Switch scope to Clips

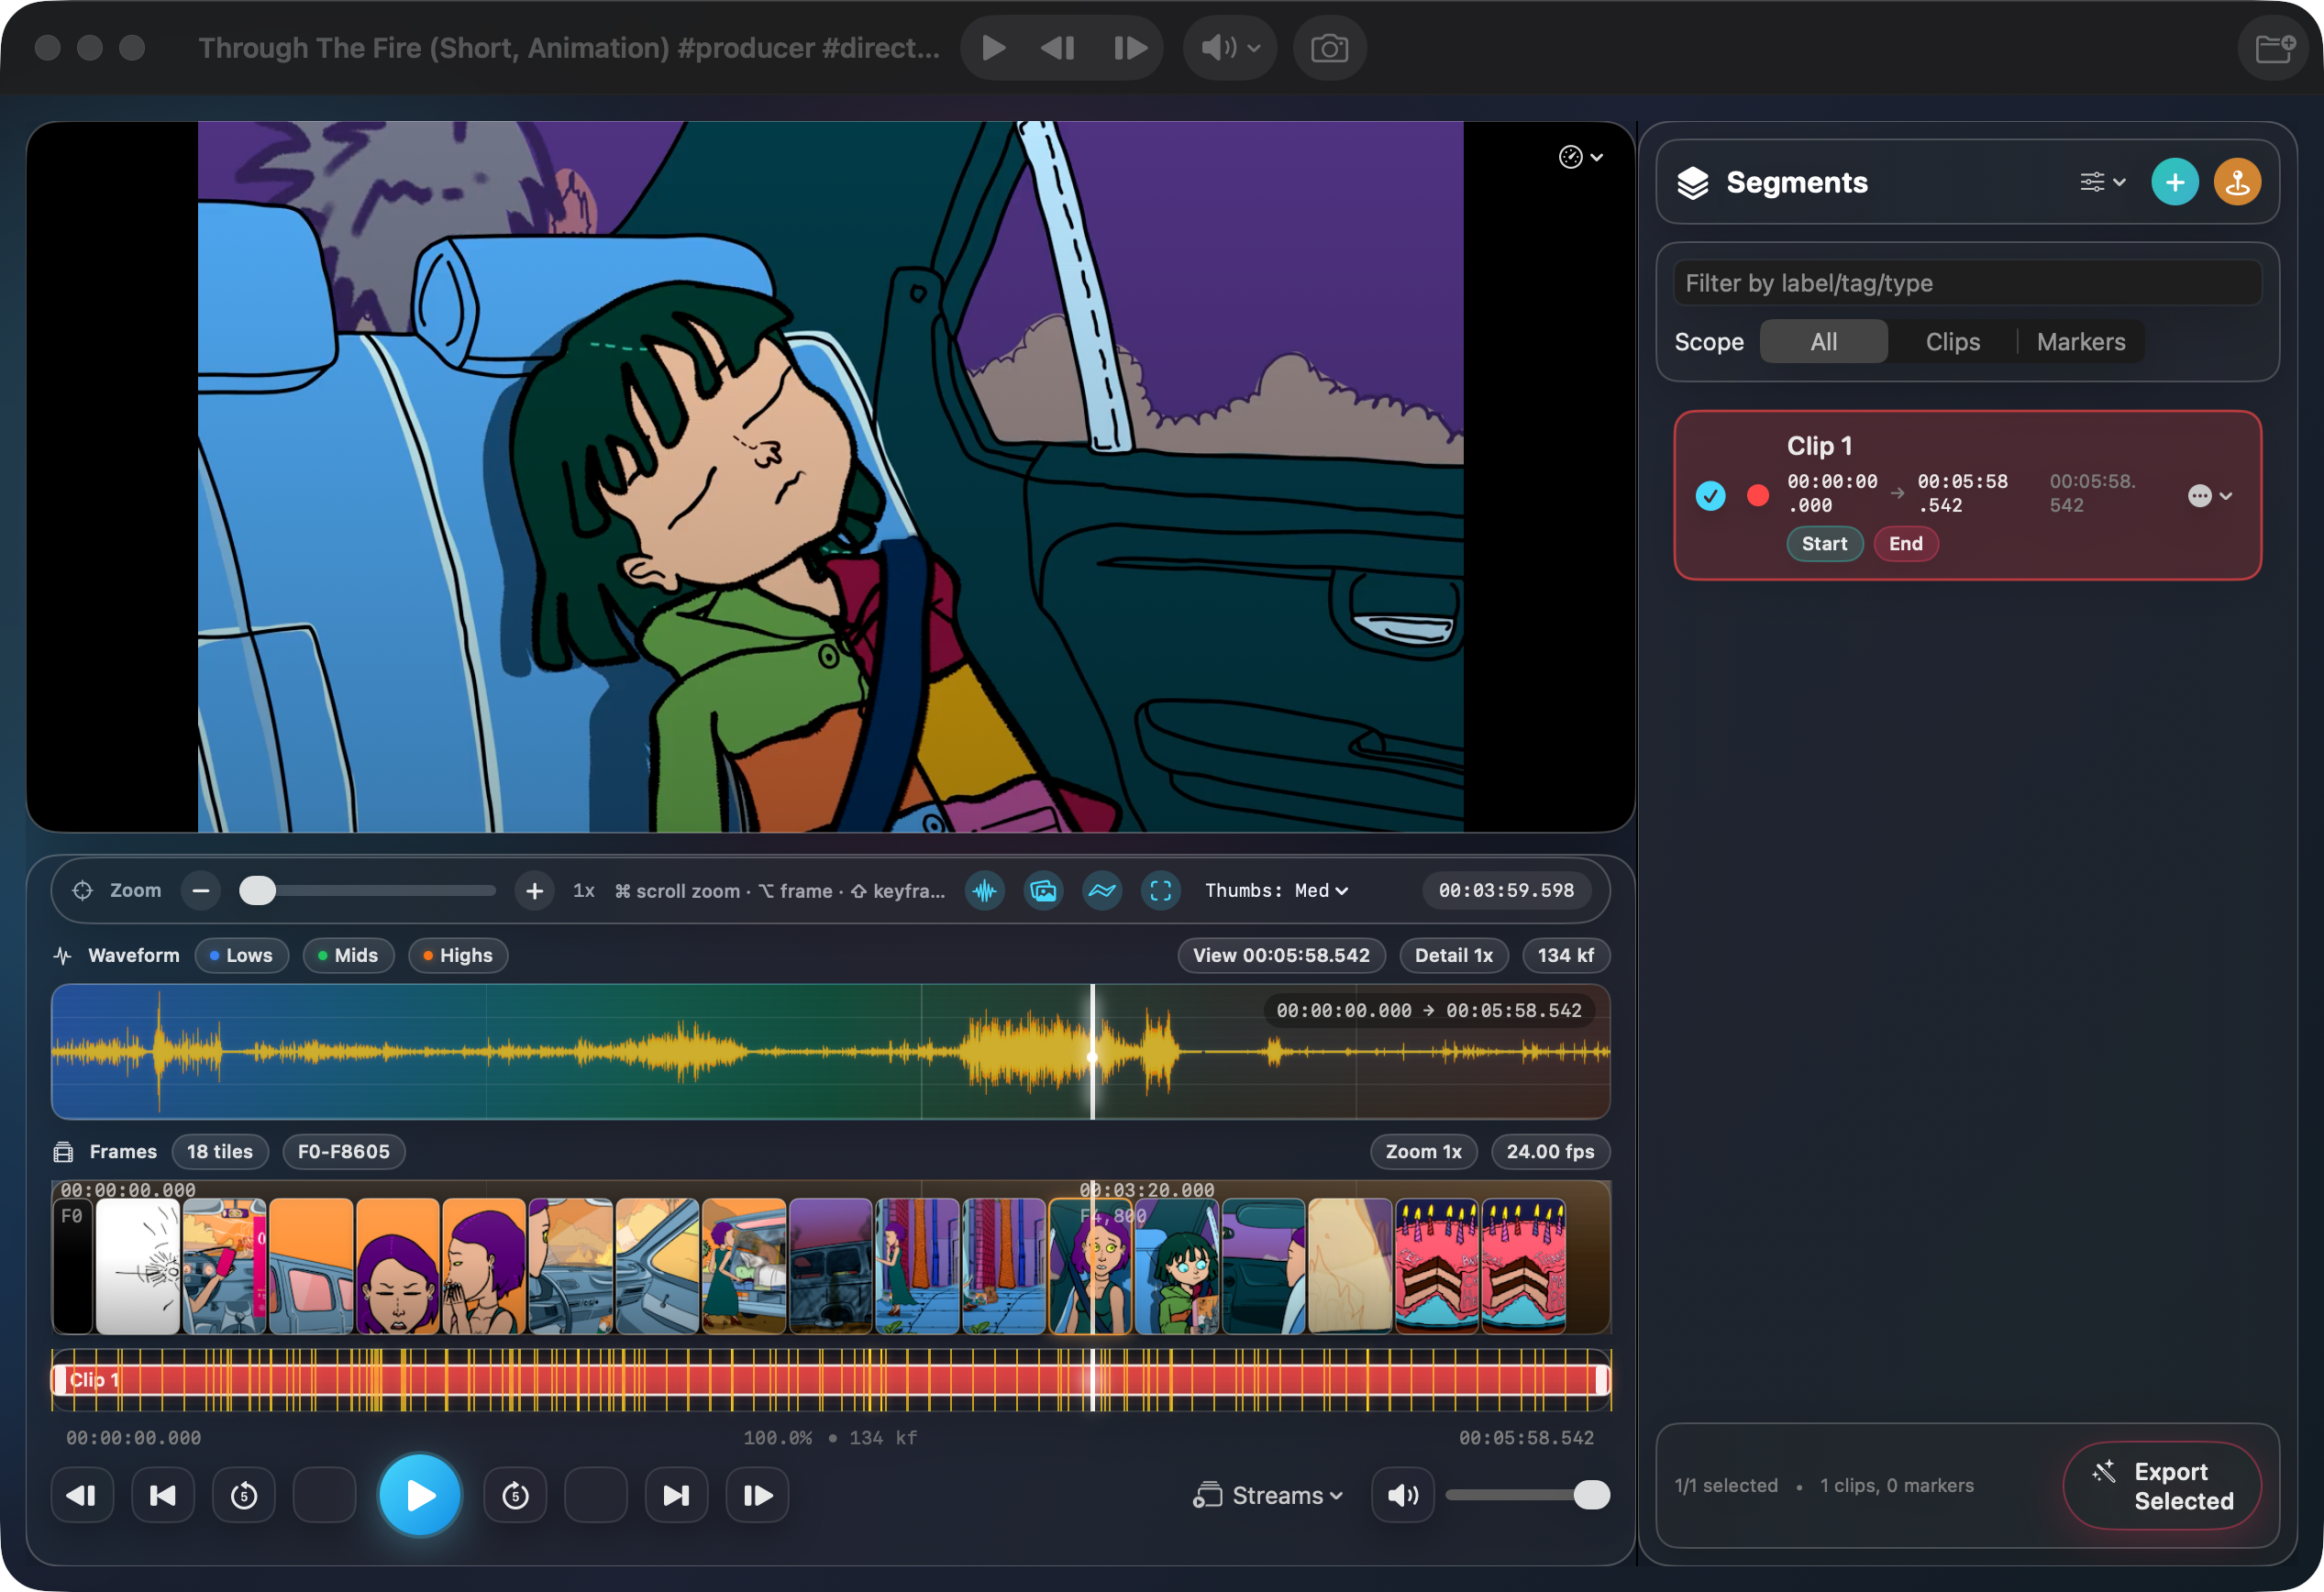(1951, 341)
